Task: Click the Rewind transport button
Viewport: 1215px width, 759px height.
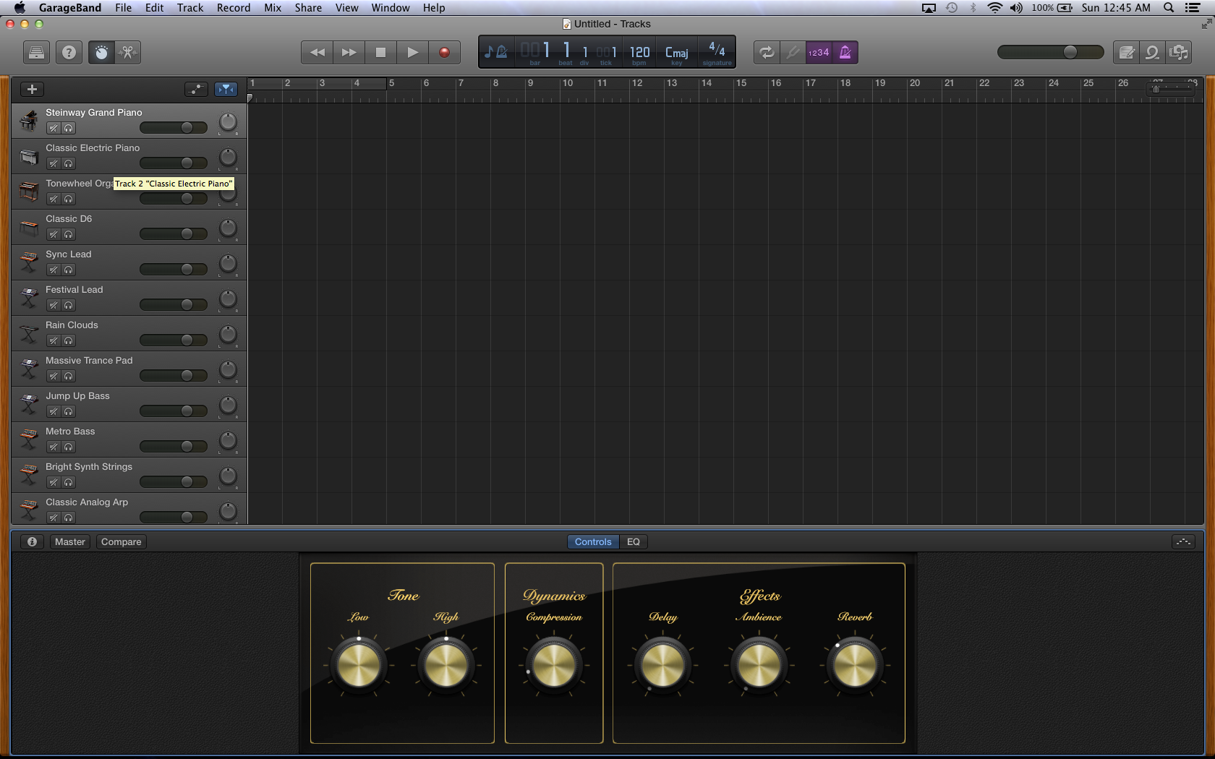Action: click(x=317, y=52)
